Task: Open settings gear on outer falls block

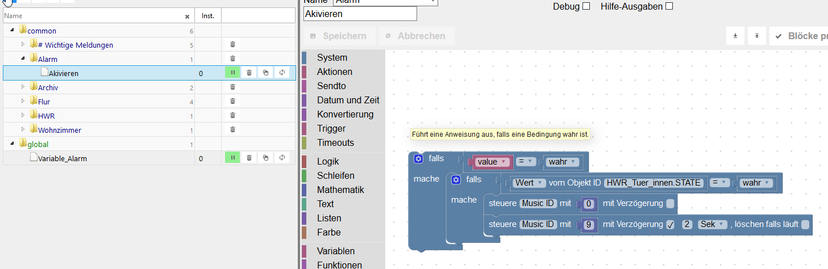Action: click(x=418, y=159)
